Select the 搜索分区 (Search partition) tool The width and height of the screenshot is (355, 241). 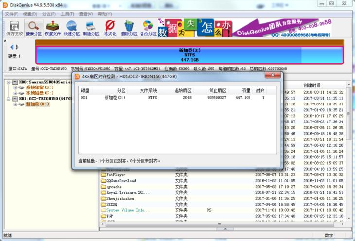(34, 28)
